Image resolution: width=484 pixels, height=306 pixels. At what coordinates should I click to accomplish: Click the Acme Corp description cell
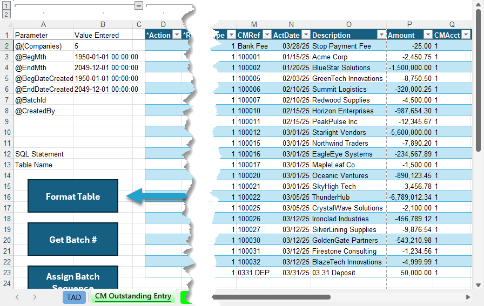(x=348, y=57)
